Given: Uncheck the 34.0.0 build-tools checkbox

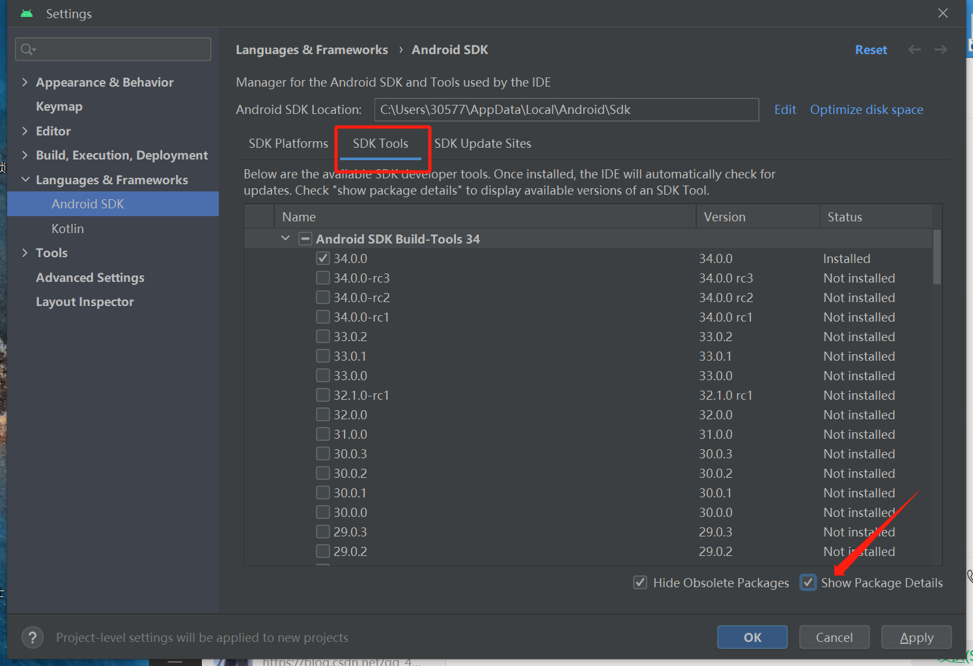Looking at the screenshot, I should 323,258.
